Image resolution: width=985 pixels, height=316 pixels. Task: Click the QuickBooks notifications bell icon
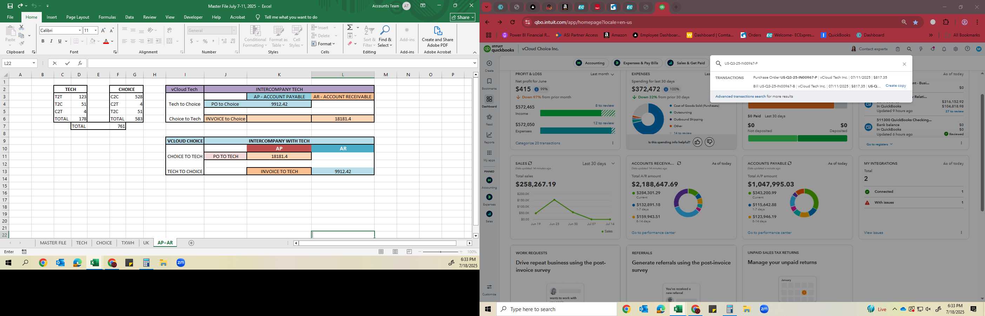(944, 49)
